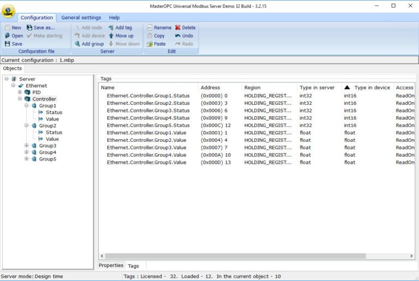Click the address cell (0x0006) 6

[214, 110]
